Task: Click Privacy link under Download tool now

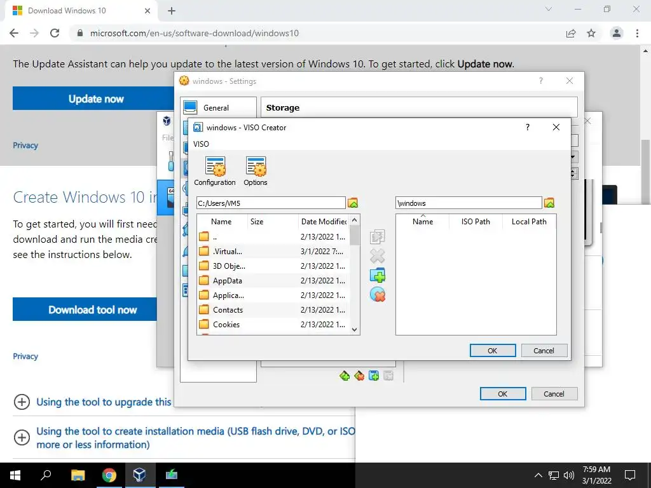Action: [x=25, y=356]
